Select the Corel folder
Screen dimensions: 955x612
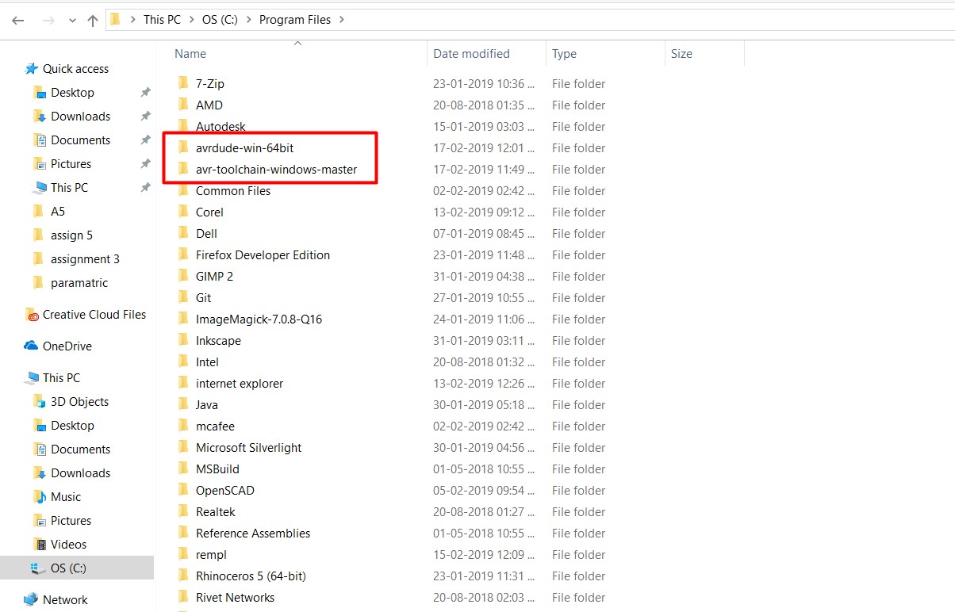pyautogui.click(x=209, y=212)
